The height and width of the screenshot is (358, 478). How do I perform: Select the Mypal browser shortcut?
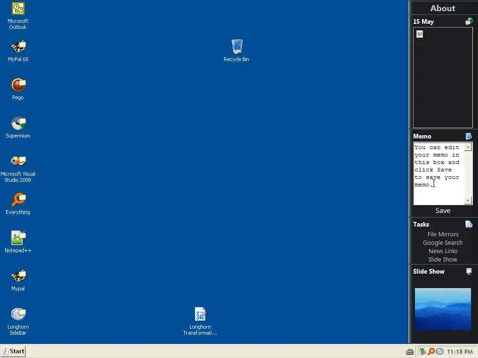pos(18,280)
